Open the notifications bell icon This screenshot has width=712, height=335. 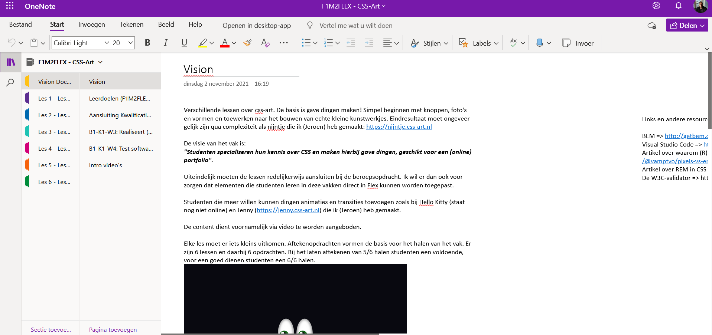click(679, 6)
